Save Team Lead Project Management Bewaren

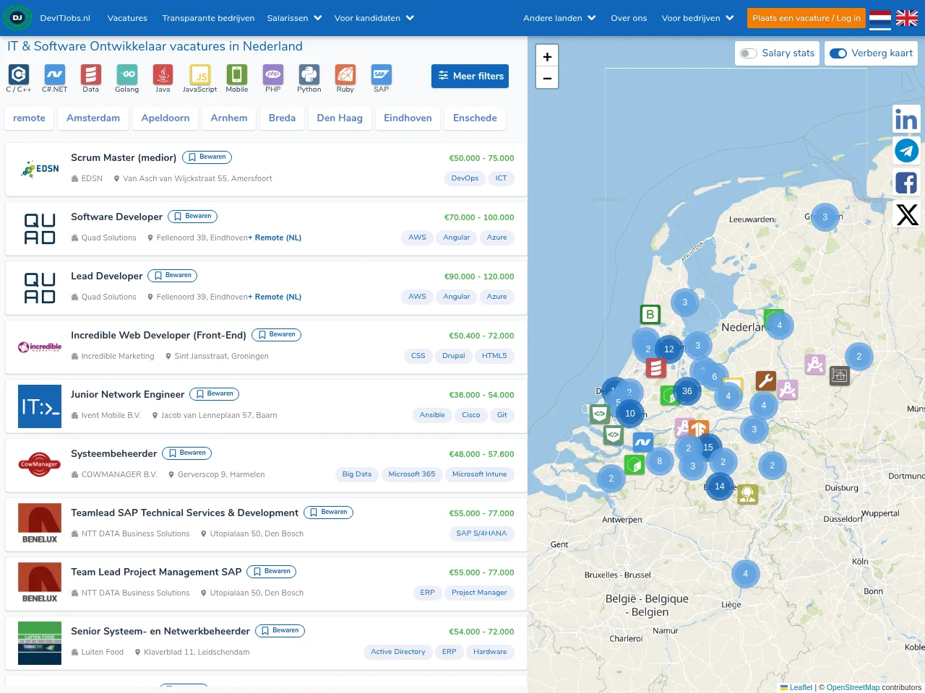pyautogui.click(x=271, y=571)
